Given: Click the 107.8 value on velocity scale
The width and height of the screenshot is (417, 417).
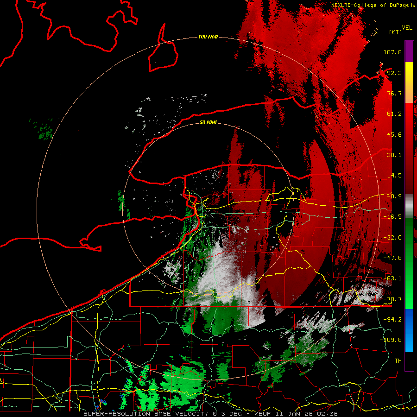Looking at the screenshot, I should point(392,52).
